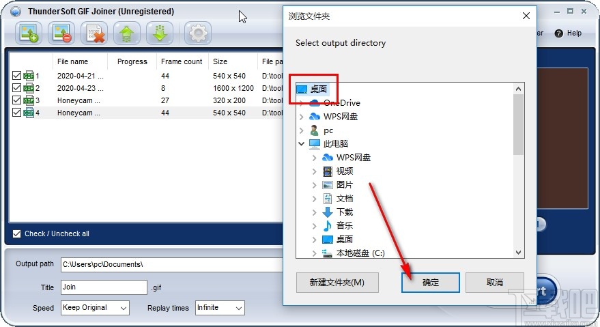Click the 新建文件夹(M) button
The width and height of the screenshot is (600, 327).
337,283
